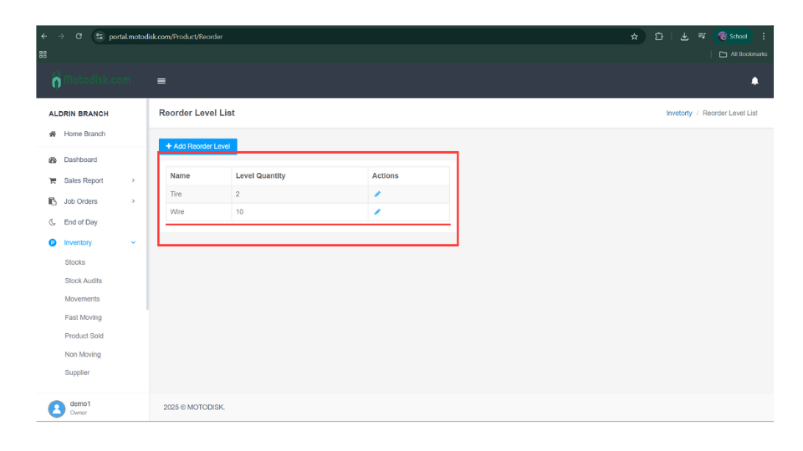The height and width of the screenshot is (451, 803).
Task: Reload the page in the browser
Action: (x=79, y=37)
